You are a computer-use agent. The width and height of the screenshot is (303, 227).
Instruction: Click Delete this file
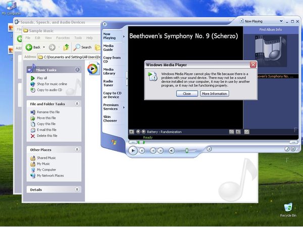point(47,136)
